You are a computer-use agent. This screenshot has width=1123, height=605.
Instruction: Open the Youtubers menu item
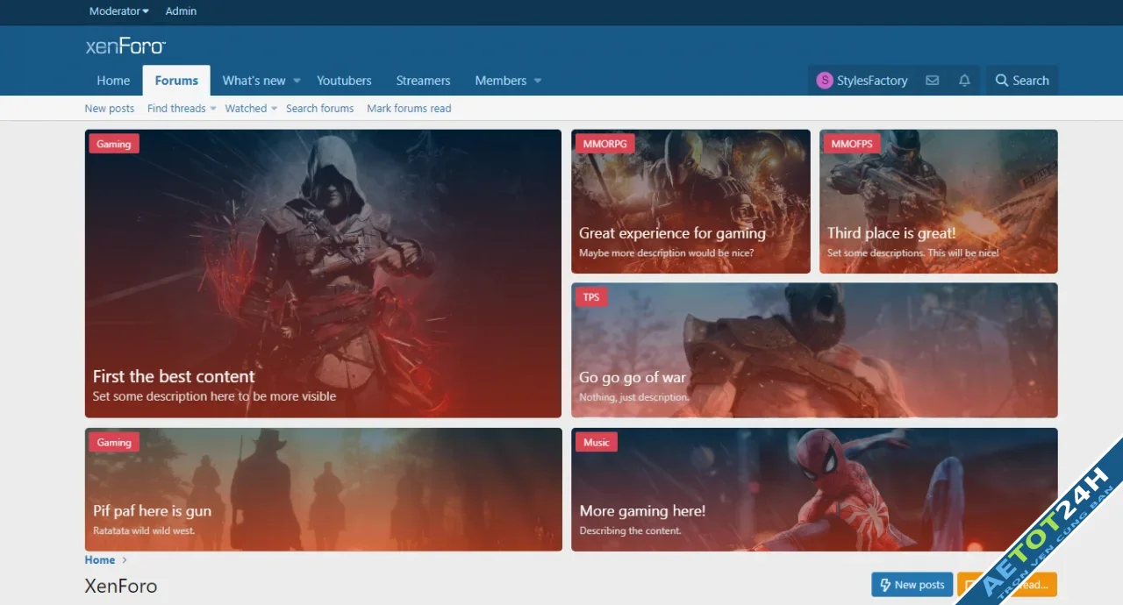point(344,80)
